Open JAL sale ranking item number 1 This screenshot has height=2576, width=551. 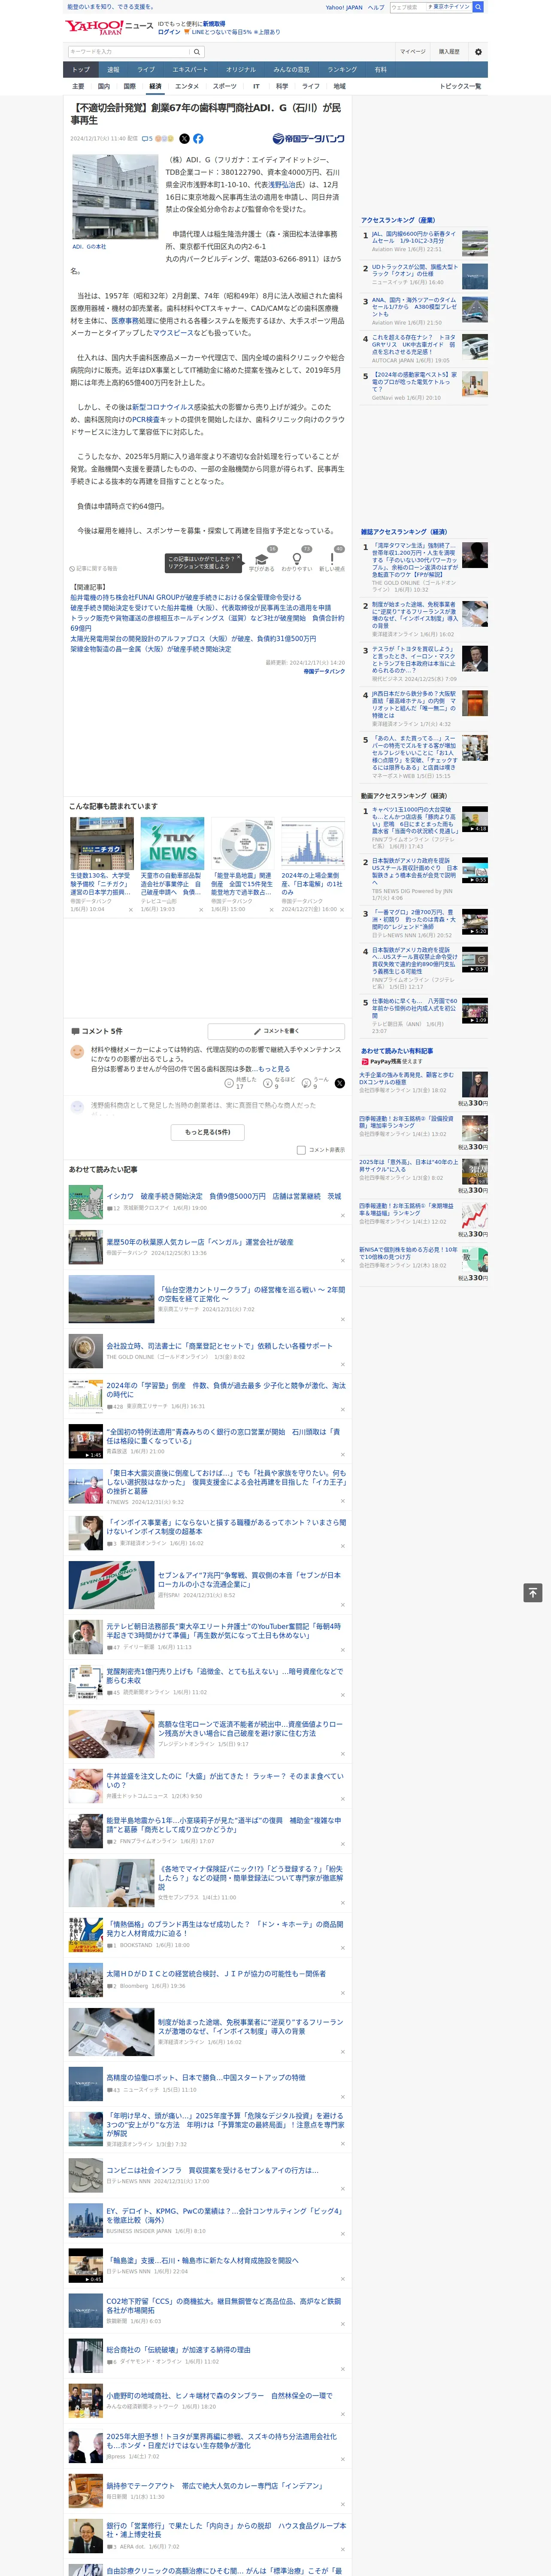tap(415, 237)
